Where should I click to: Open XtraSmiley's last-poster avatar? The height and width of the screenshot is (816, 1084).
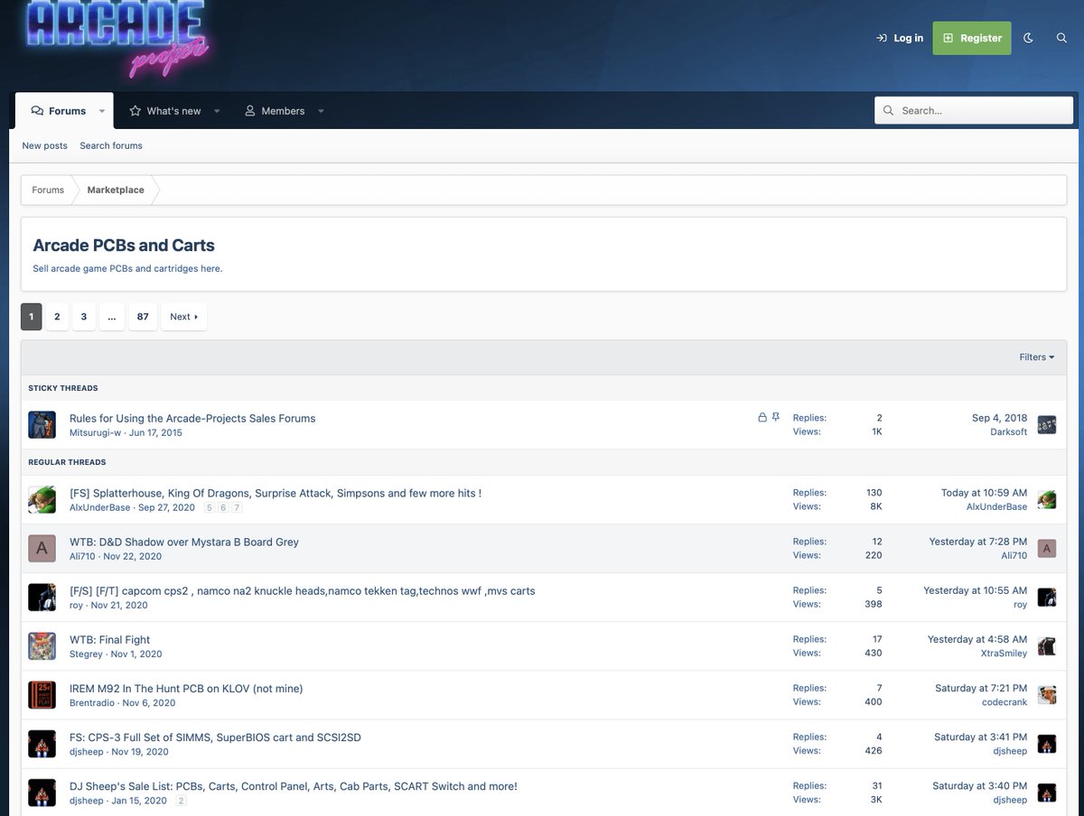point(1047,646)
